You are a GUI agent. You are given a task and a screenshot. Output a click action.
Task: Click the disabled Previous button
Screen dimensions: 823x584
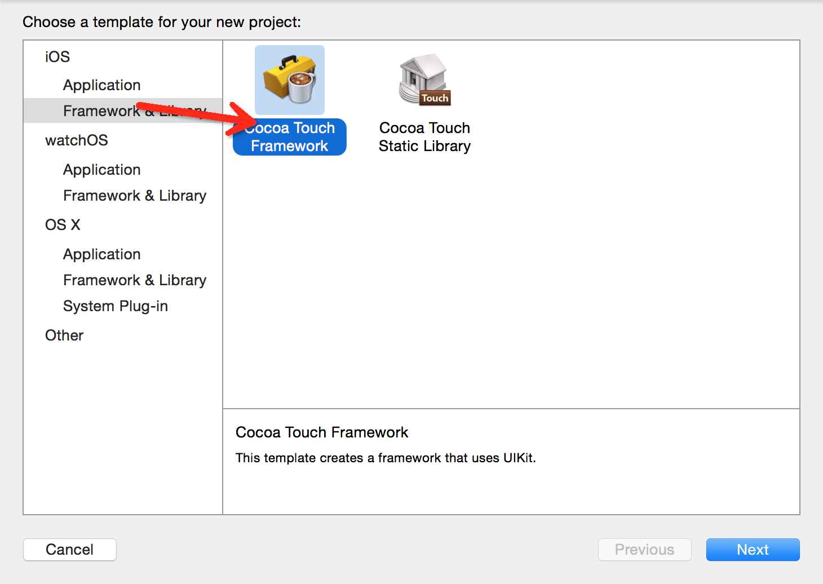click(644, 550)
